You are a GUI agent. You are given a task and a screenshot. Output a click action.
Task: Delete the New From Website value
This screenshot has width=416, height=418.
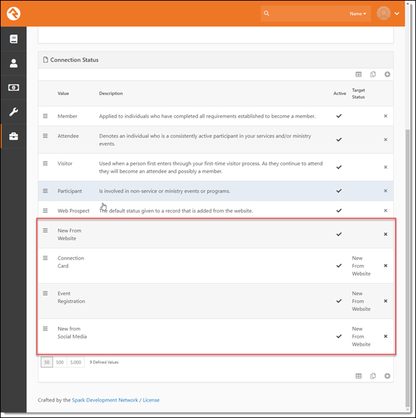pyautogui.click(x=385, y=234)
